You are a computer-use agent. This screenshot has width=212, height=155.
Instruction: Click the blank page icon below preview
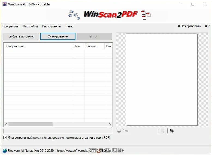pyautogui.click(x=162, y=131)
